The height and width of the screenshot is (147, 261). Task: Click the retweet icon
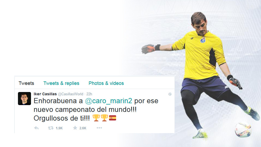pyautogui.click(x=51, y=128)
